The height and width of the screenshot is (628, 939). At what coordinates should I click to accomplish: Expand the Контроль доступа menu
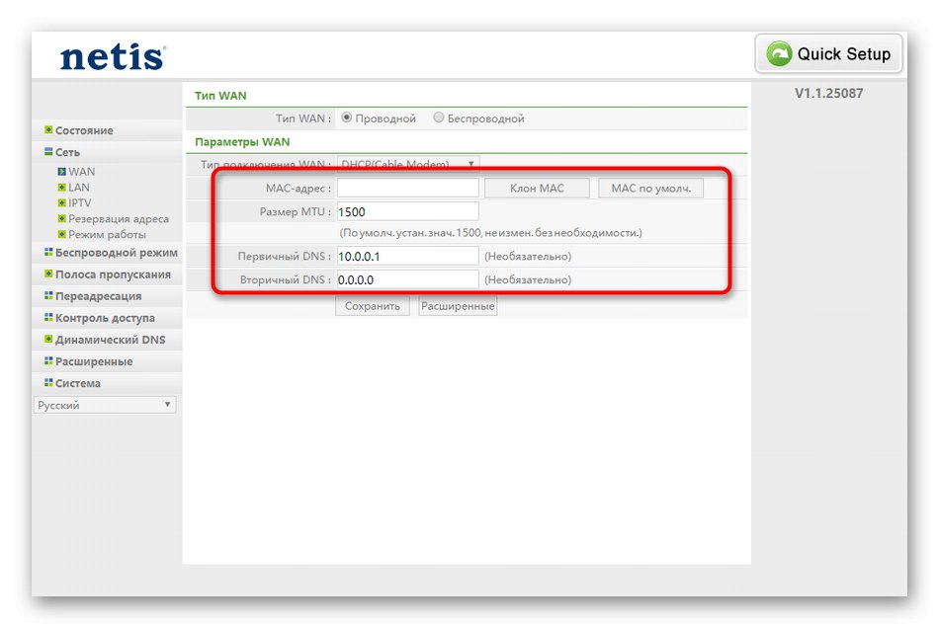(105, 318)
